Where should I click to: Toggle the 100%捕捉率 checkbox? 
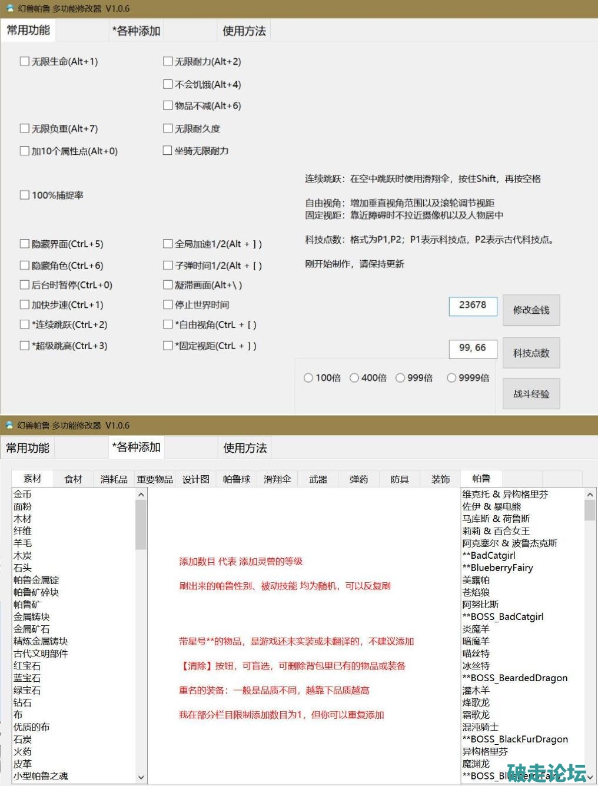click(25, 195)
